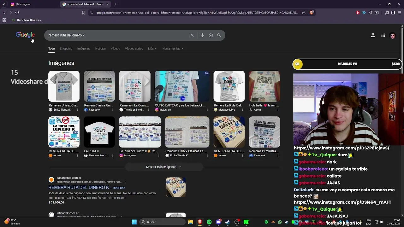
Task: Open the Brave music note playlist icon
Action: click(x=387, y=13)
